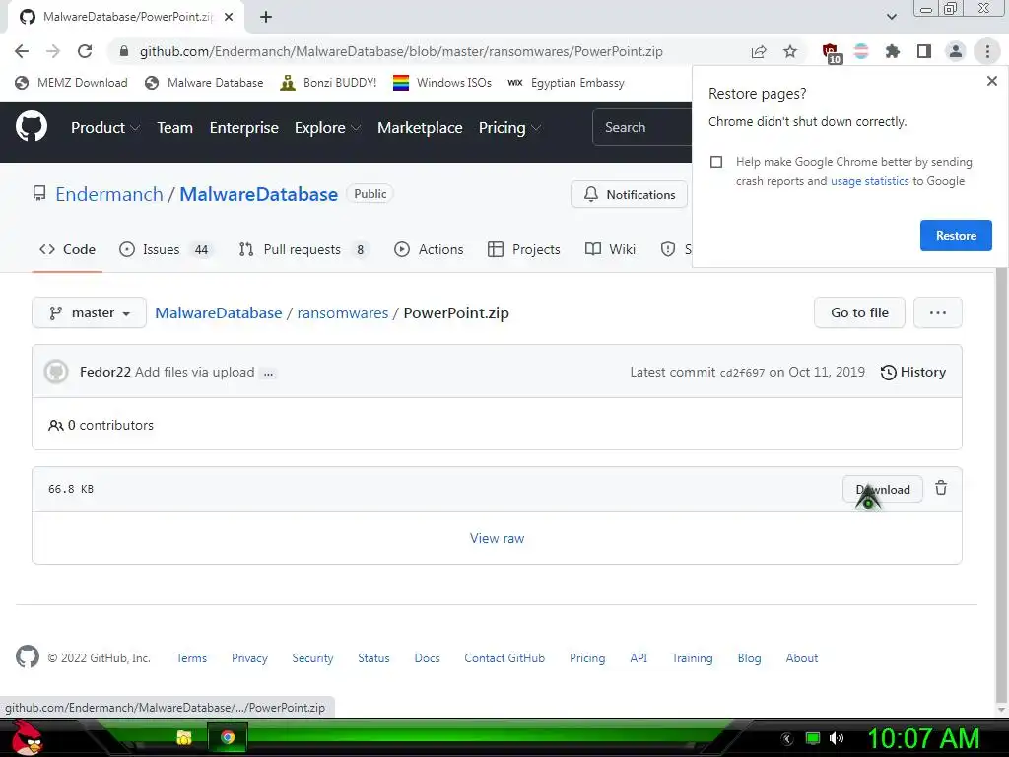Open the MalwareDatabase repository title link

point(259,194)
